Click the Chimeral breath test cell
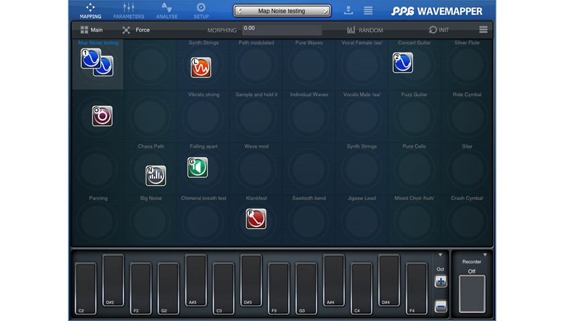The image size is (571, 321). pyautogui.click(x=204, y=220)
